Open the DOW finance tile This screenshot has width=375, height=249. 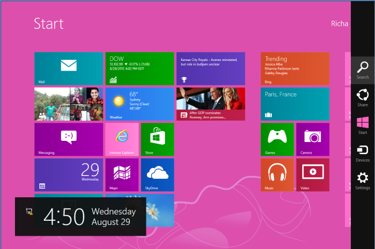click(140, 68)
